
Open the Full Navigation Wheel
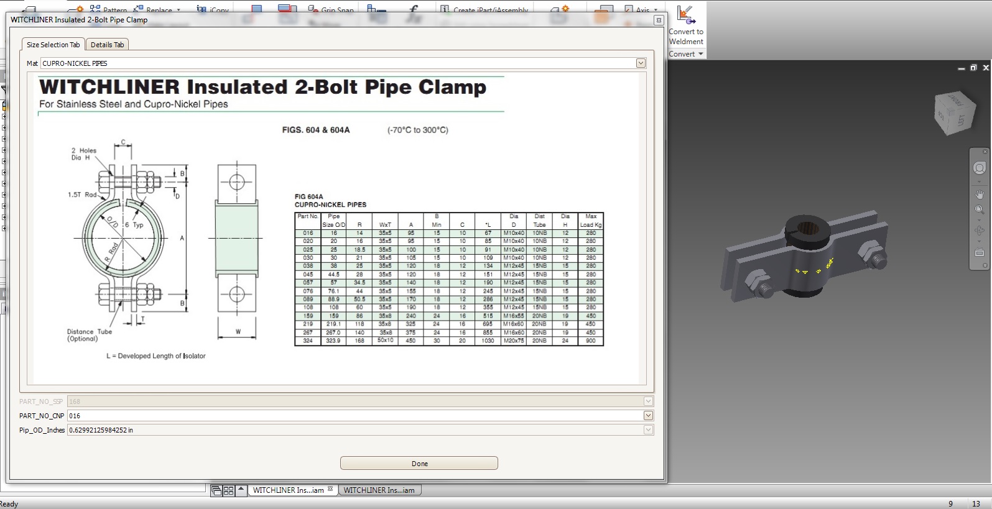click(979, 168)
